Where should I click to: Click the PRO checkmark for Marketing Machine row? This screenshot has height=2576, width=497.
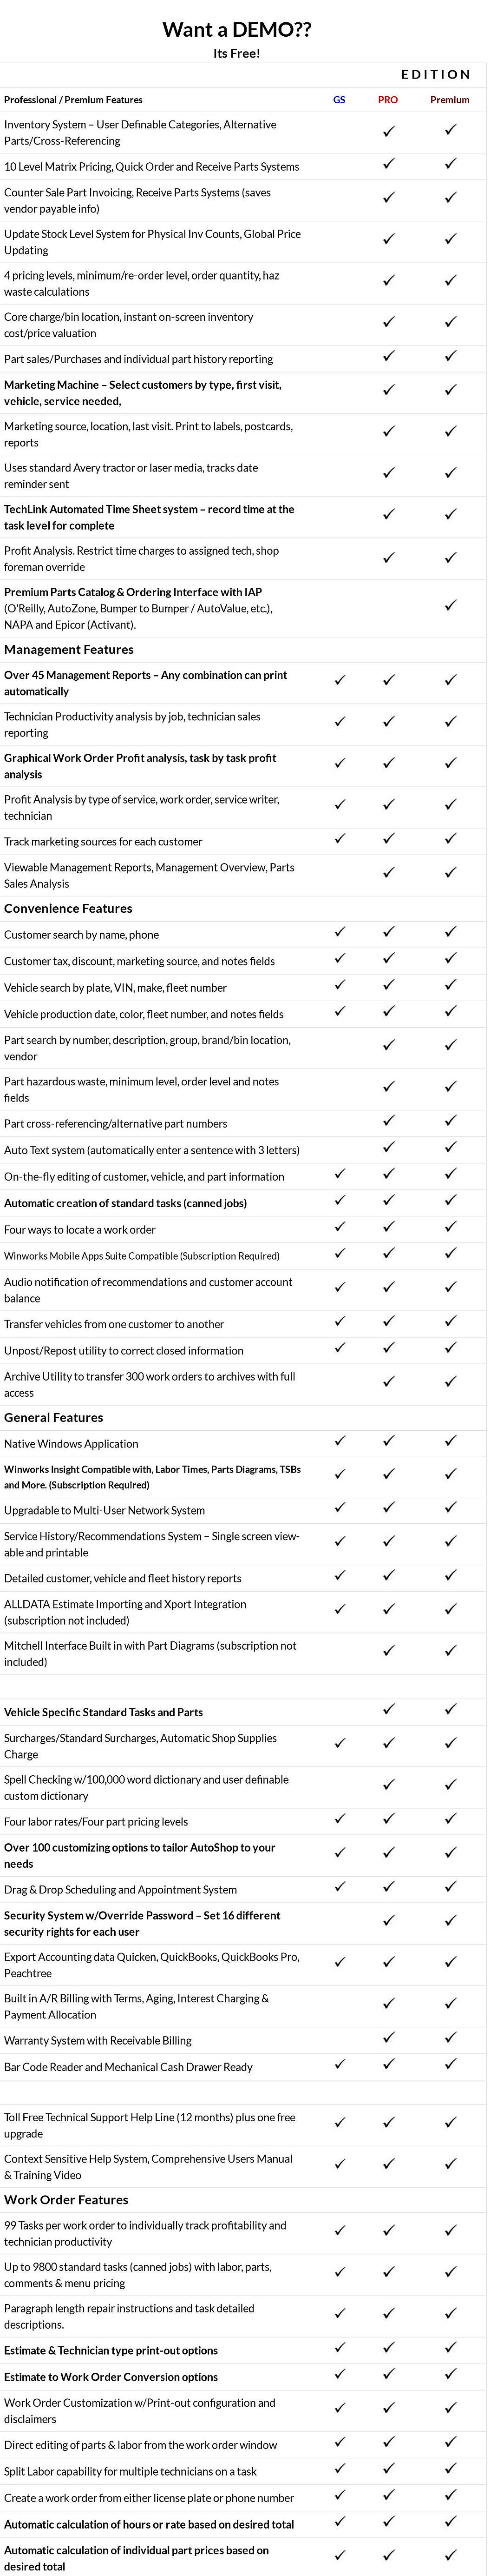(x=389, y=390)
